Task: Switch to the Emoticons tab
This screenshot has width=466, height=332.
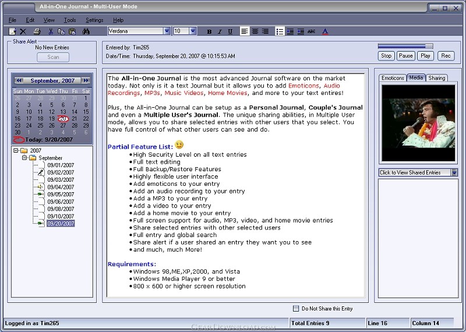Action: 393,78
